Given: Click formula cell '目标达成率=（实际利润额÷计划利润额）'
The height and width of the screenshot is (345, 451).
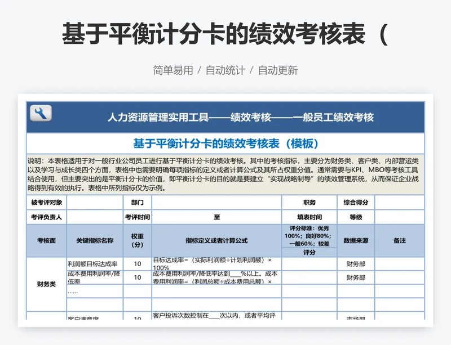Looking at the screenshot, I should point(216,264).
